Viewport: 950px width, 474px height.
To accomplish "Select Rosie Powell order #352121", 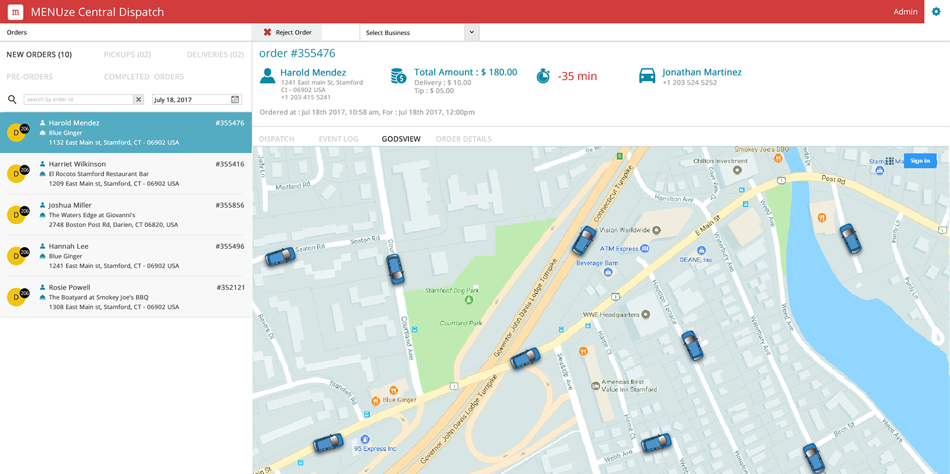I will pos(126,296).
